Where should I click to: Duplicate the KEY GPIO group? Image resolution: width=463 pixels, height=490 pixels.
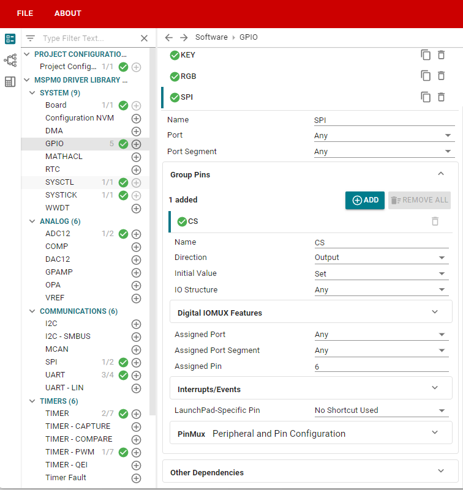point(426,55)
